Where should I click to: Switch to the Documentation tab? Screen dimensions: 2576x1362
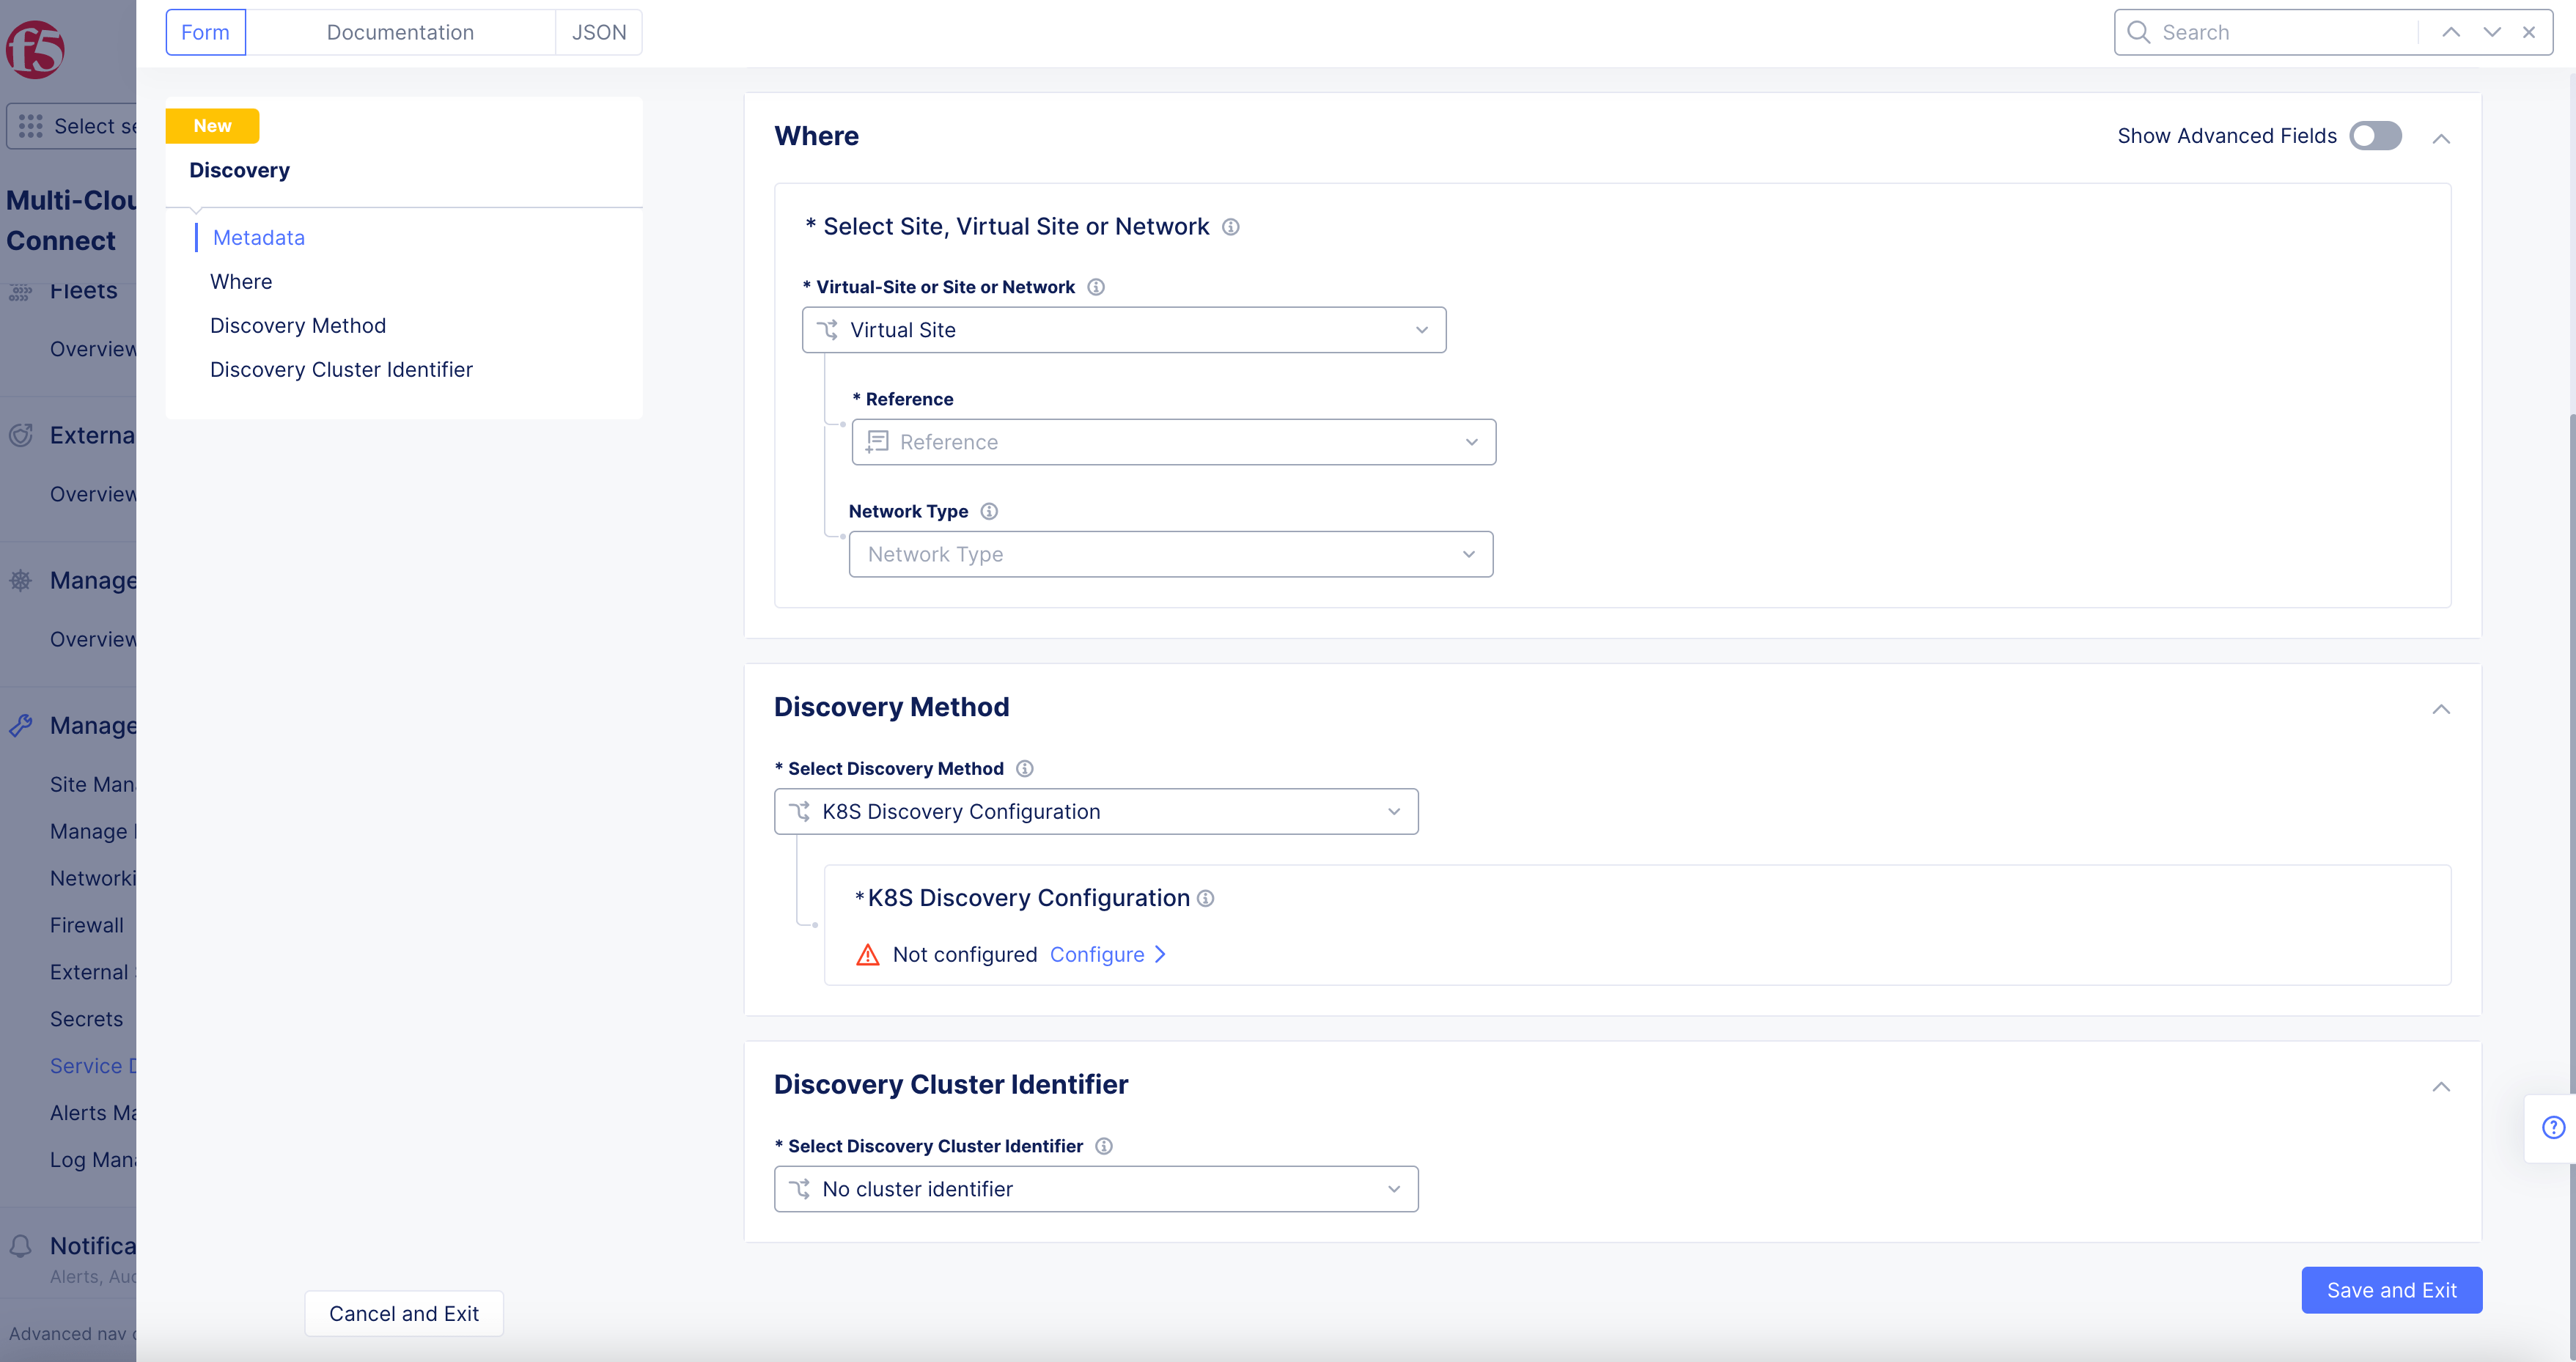[400, 32]
